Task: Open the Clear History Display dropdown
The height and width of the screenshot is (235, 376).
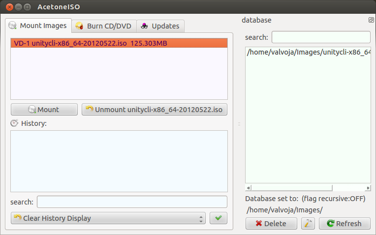Action: point(108,218)
